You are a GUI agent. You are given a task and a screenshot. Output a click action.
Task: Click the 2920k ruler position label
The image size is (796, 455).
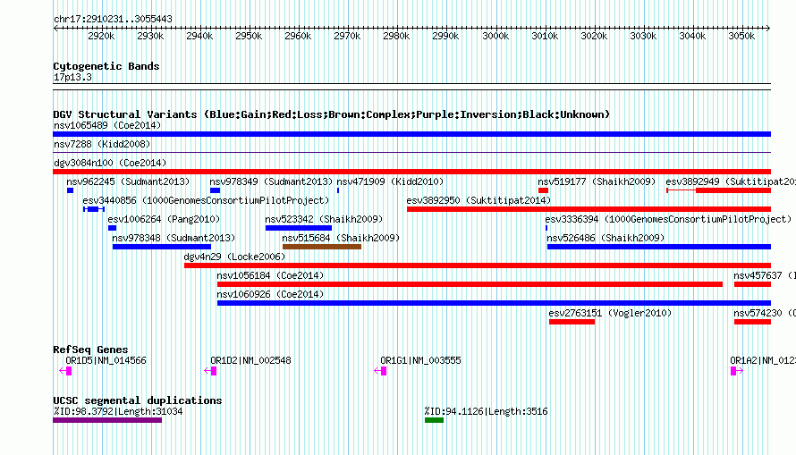(x=101, y=36)
